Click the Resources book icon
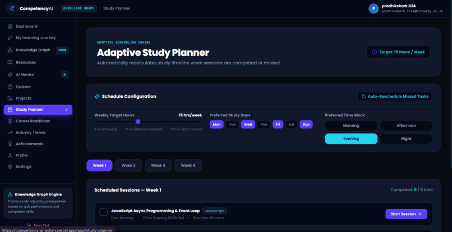 10,63
